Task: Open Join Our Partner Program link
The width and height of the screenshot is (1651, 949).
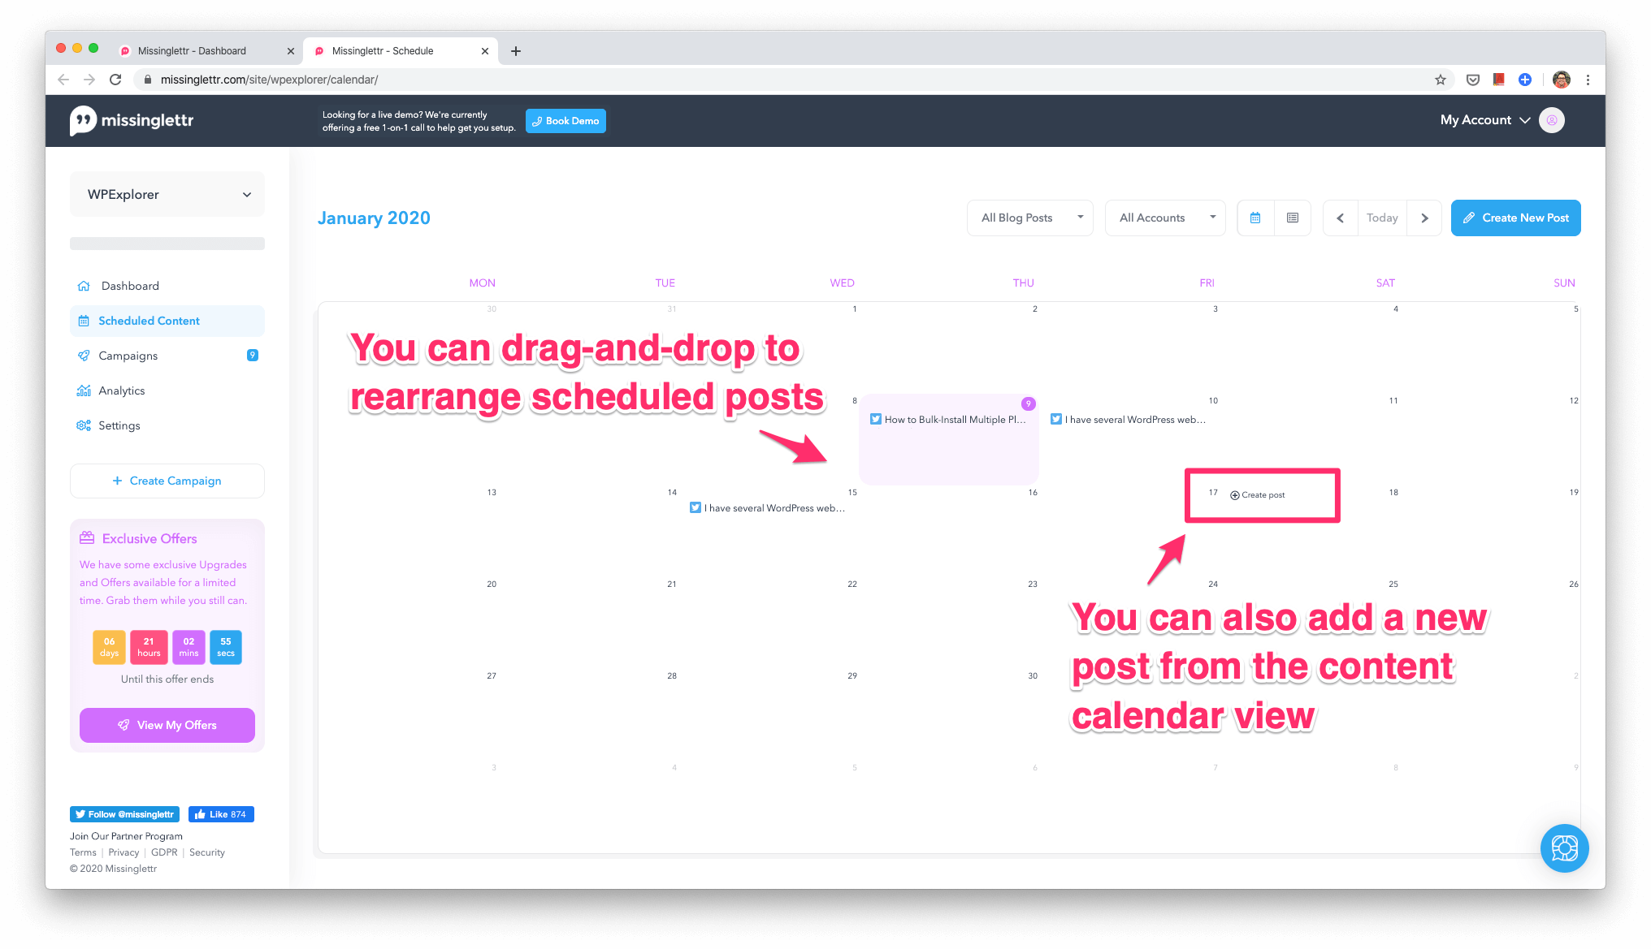Action: click(126, 836)
